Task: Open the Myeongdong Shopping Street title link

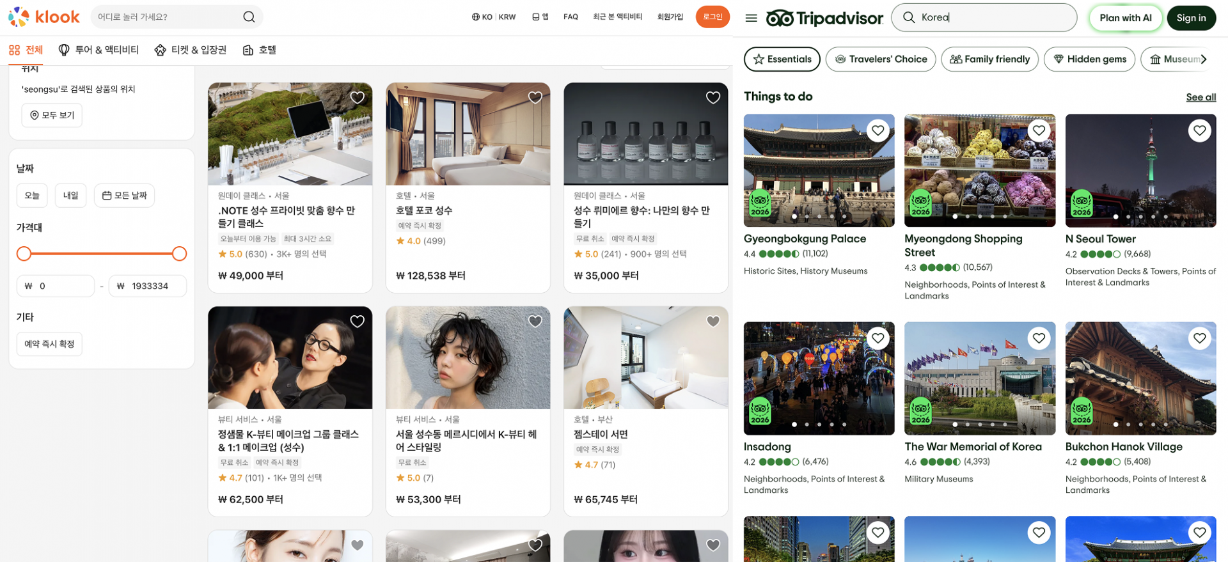Action: (x=963, y=246)
